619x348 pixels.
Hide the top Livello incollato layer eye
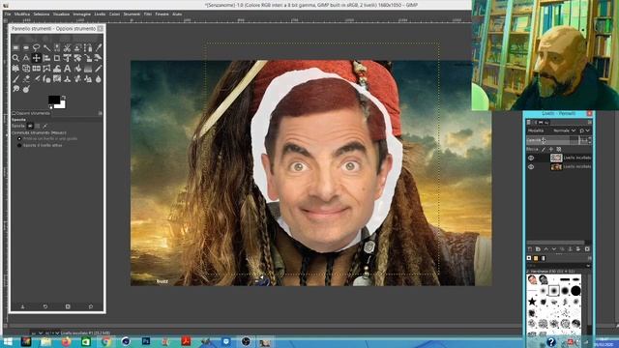(531, 158)
